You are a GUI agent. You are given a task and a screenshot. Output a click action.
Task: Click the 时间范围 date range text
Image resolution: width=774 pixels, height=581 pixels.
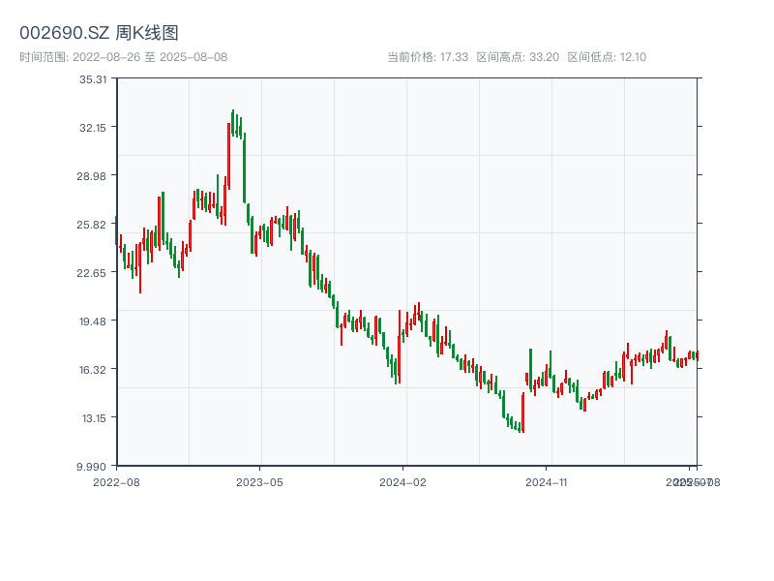point(123,57)
